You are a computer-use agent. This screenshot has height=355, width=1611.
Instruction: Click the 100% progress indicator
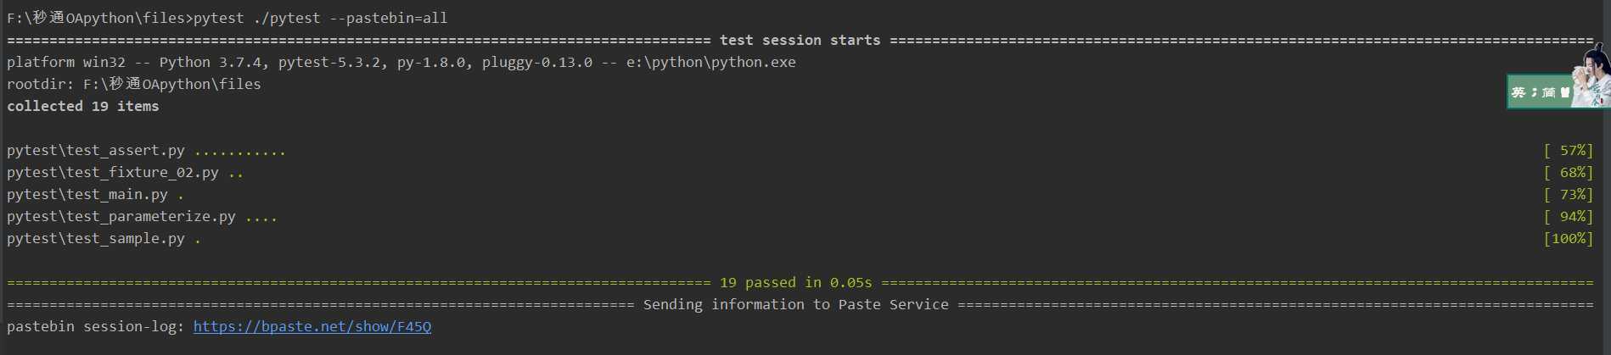click(x=1568, y=239)
